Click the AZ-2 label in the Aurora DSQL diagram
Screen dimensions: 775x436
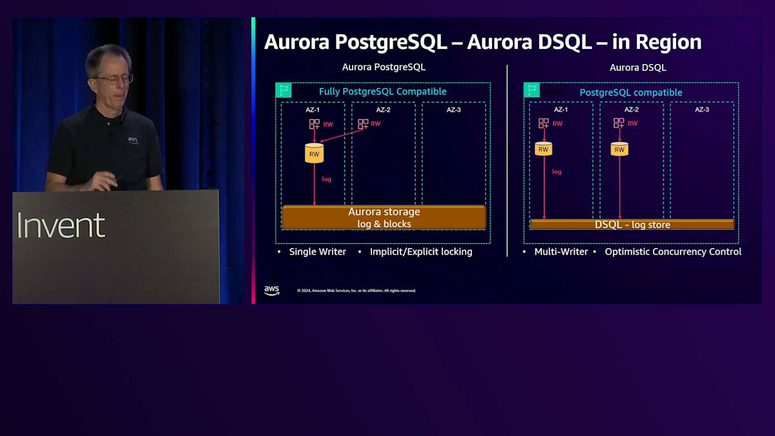(x=632, y=110)
